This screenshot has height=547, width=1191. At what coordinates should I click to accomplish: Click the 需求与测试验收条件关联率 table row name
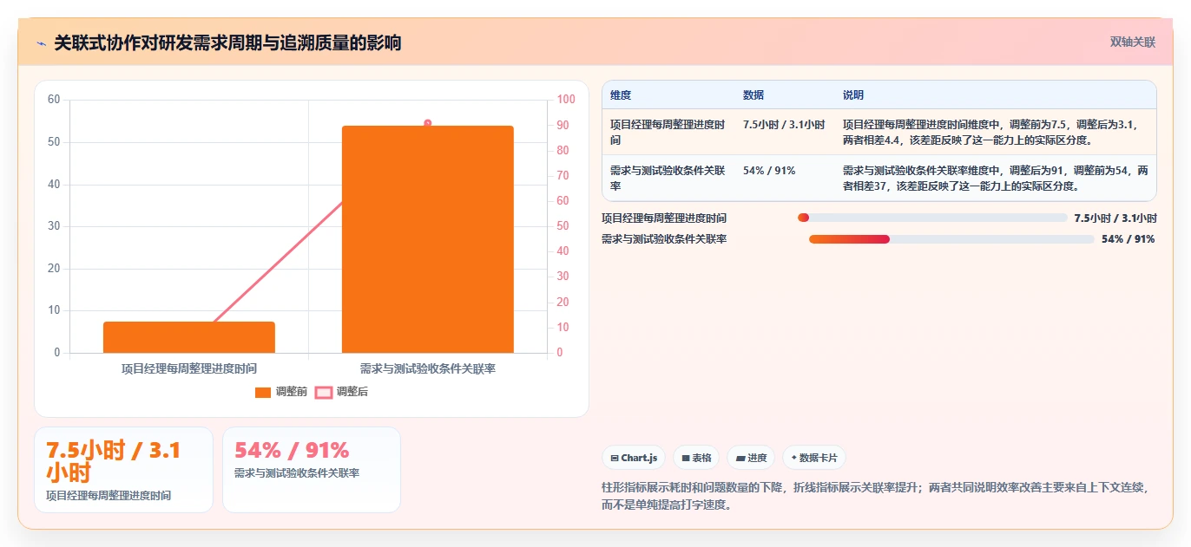pyautogui.click(x=668, y=179)
